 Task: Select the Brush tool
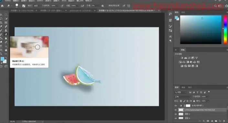coord(1,30)
